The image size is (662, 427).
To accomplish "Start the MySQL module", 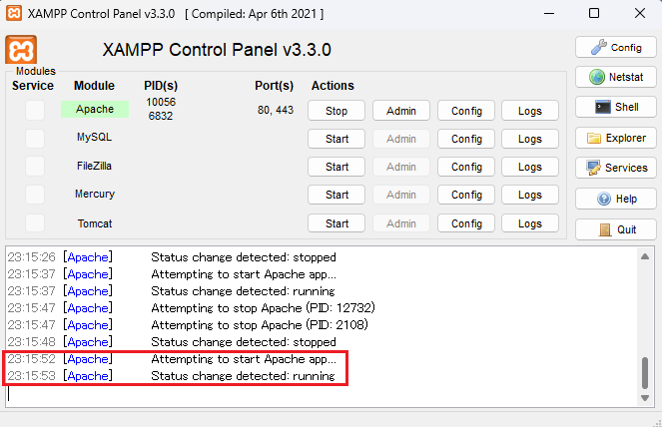I will [x=336, y=139].
